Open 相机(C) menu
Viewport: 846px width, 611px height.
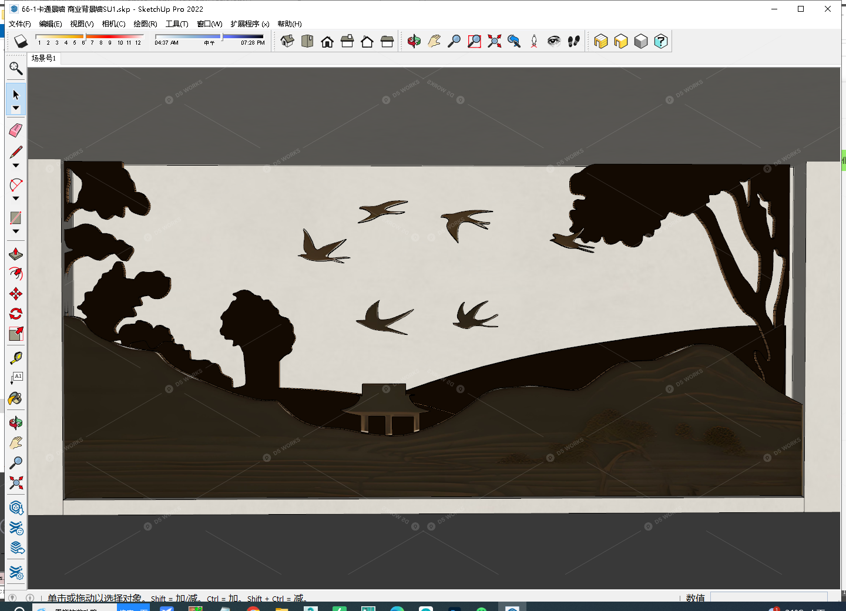[x=113, y=24]
